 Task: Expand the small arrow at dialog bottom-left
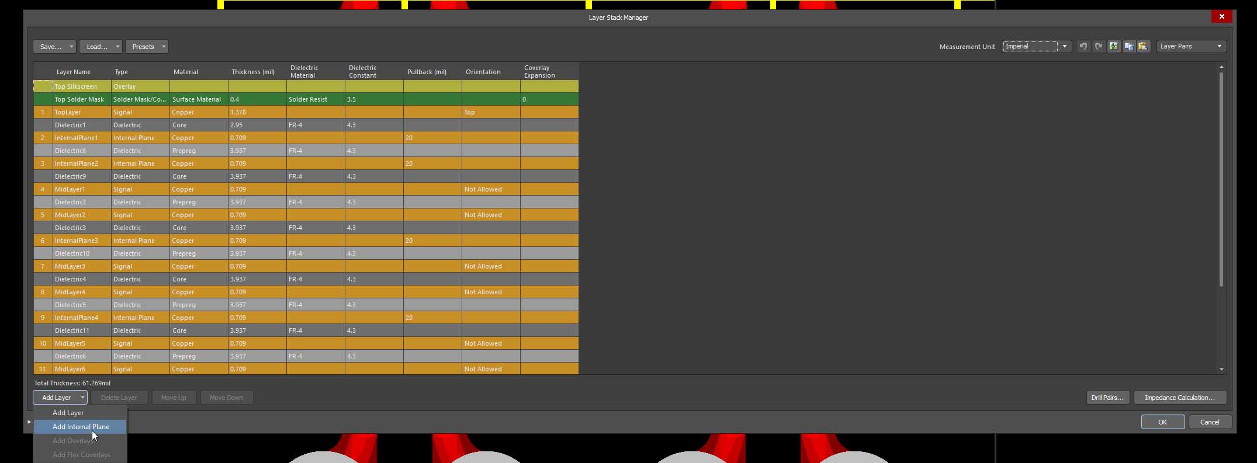[29, 422]
